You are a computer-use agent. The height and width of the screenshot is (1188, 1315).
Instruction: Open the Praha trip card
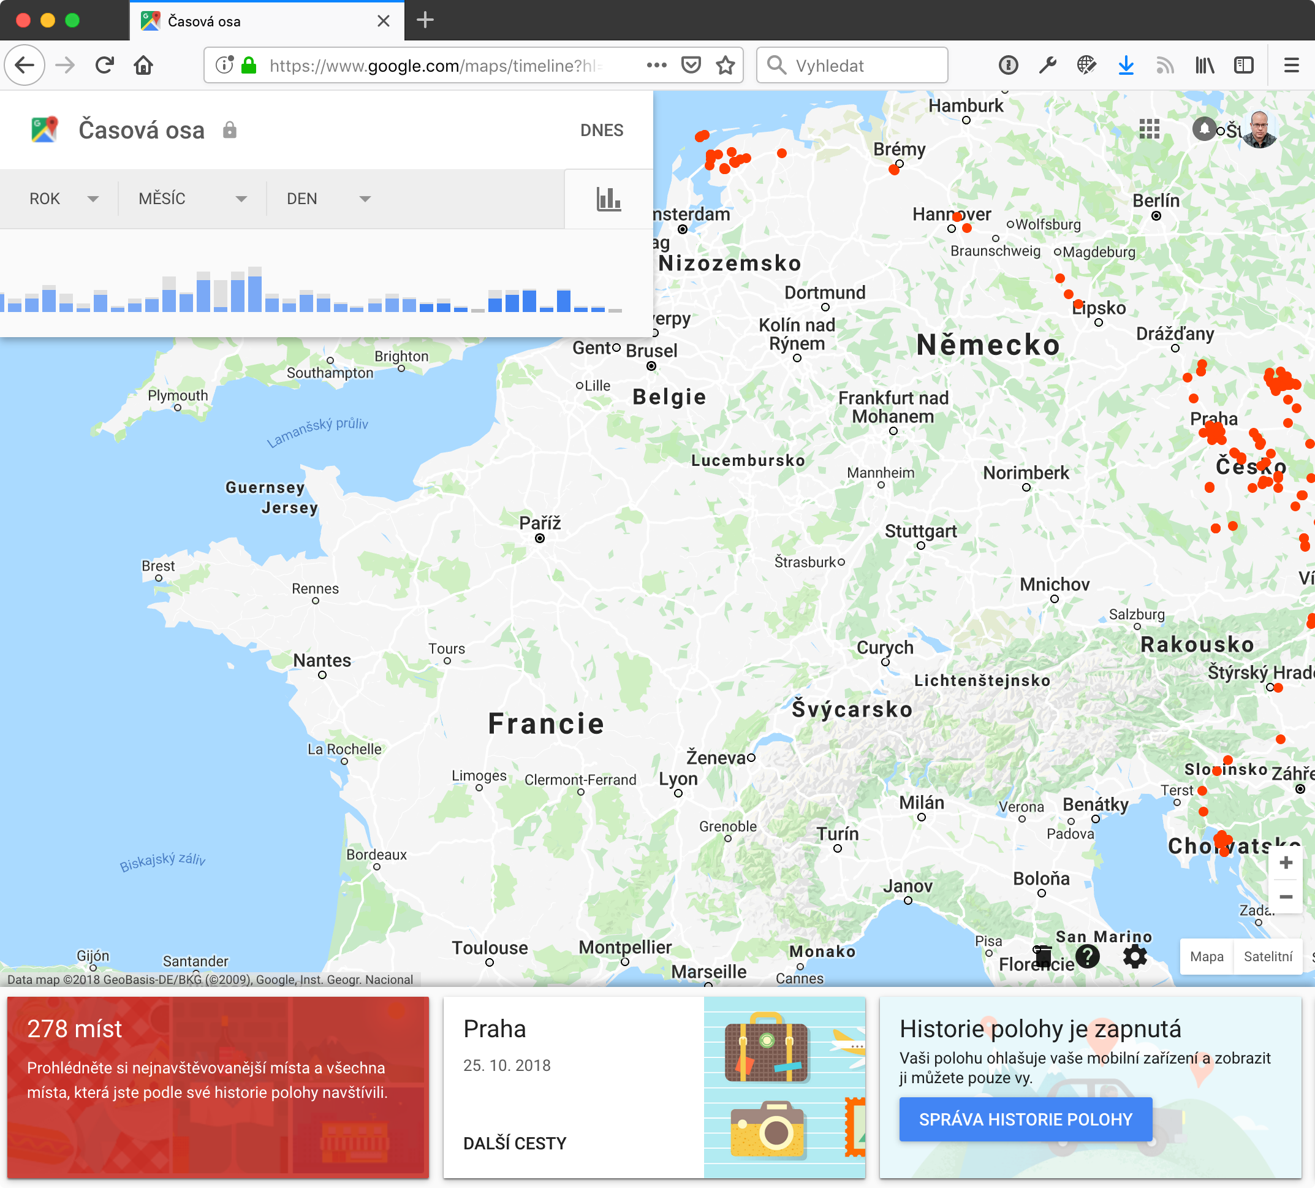point(654,1087)
